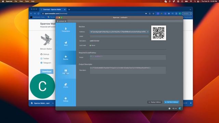Reload the sparrowwallet.com page in the browser
This screenshot has height=123, width=219.
coord(39,14)
